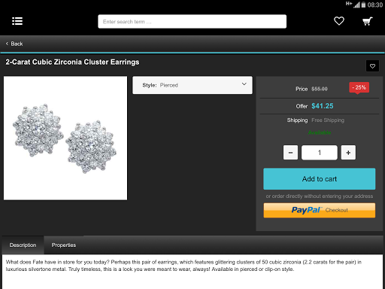This screenshot has height=289, width=385.
Task: Open the Style: Pierced selector
Action: (x=192, y=85)
